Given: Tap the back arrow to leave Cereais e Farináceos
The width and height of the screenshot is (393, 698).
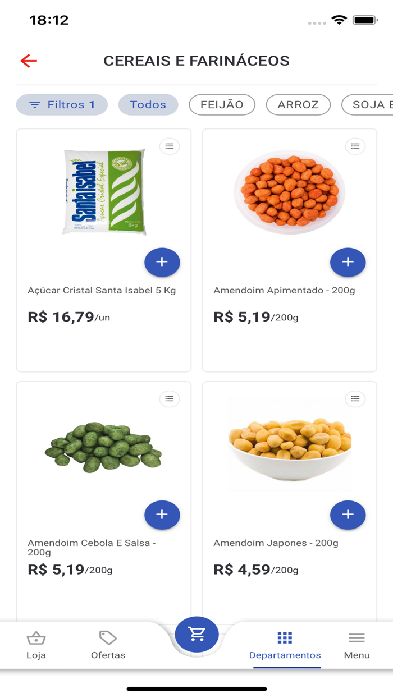Looking at the screenshot, I should point(28,60).
